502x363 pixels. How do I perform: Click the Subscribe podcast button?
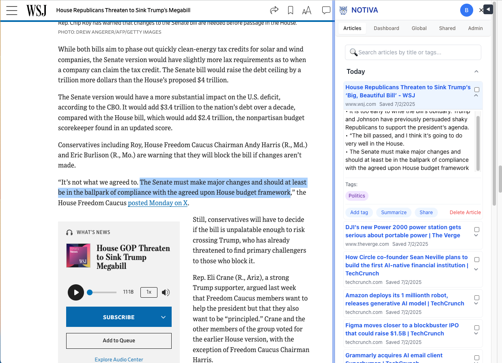coord(119,317)
